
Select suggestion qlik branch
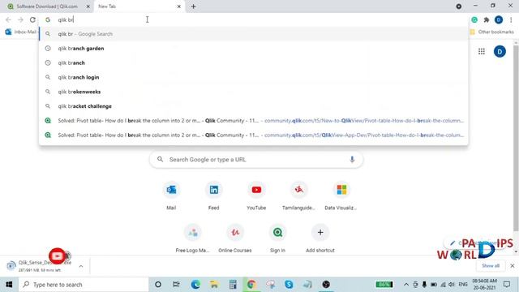[254, 63]
